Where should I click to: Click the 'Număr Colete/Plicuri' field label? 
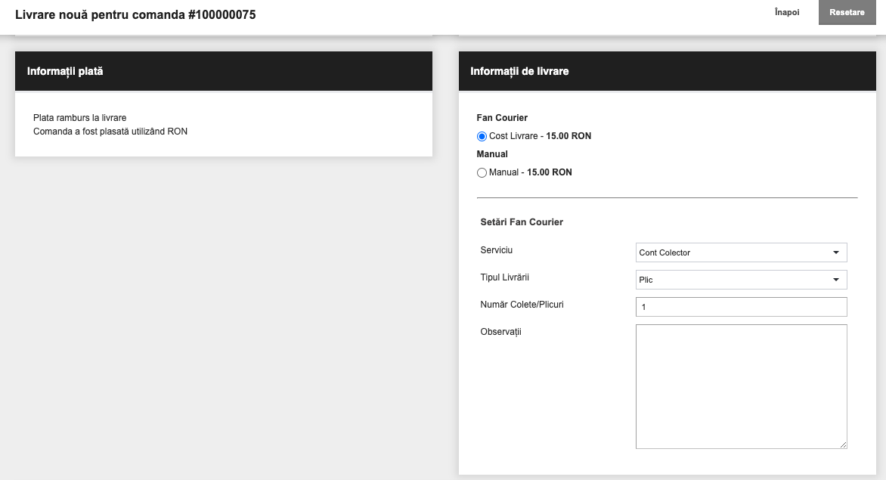click(522, 305)
